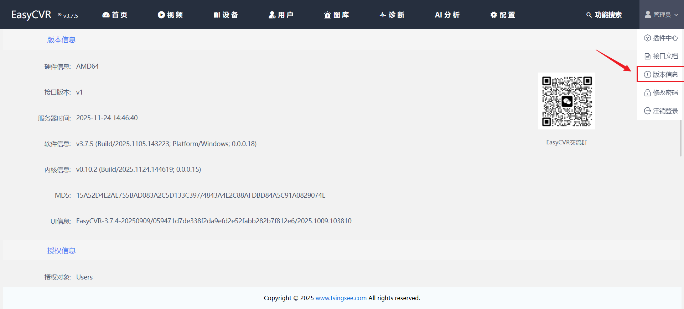Click the 功能搜索 magnifier icon
Viewport: 684px width, 309px height.
(x=589, y=15)
